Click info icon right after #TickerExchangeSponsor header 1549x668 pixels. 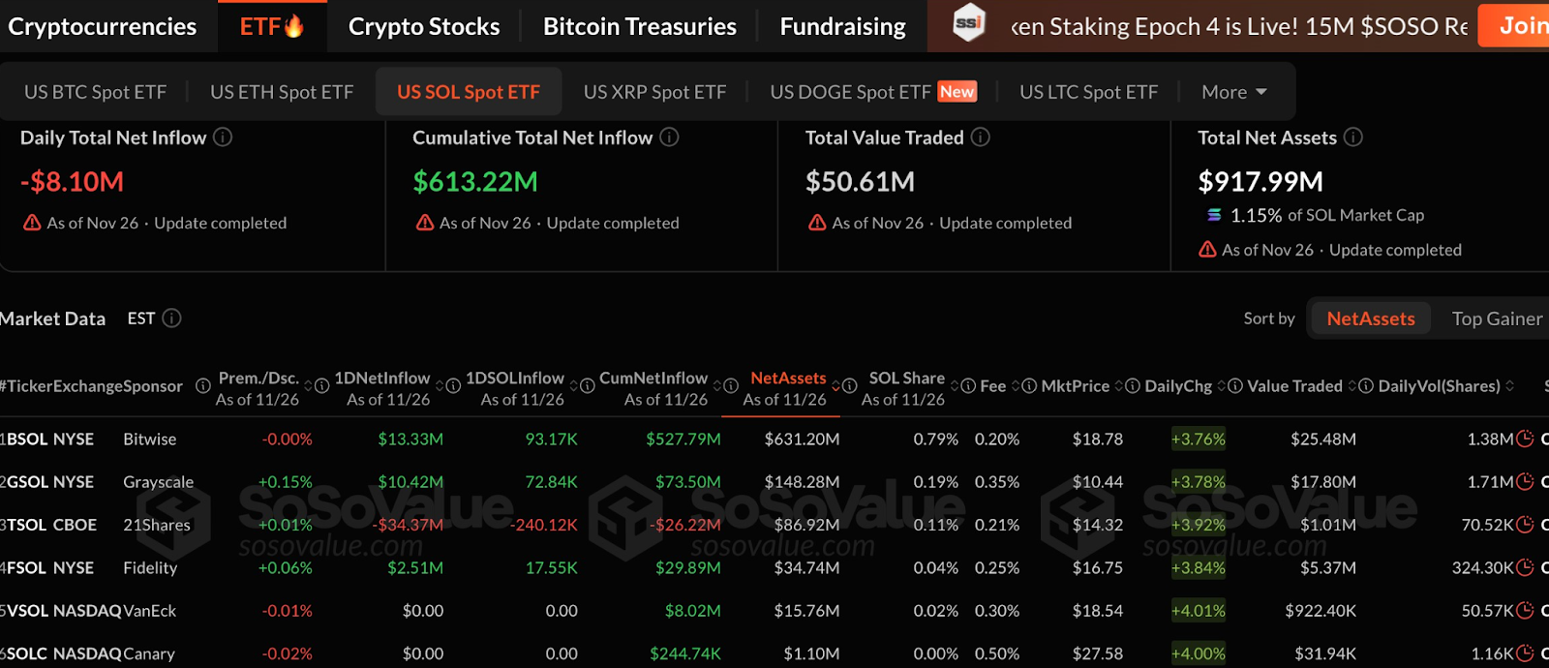pos(203,386)
